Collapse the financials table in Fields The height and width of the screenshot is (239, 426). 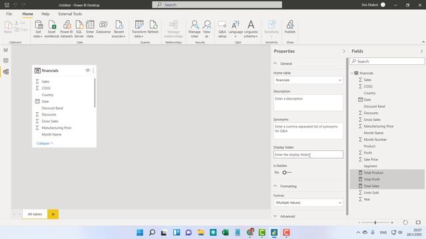pyautogui.click(x=352, y=73)
